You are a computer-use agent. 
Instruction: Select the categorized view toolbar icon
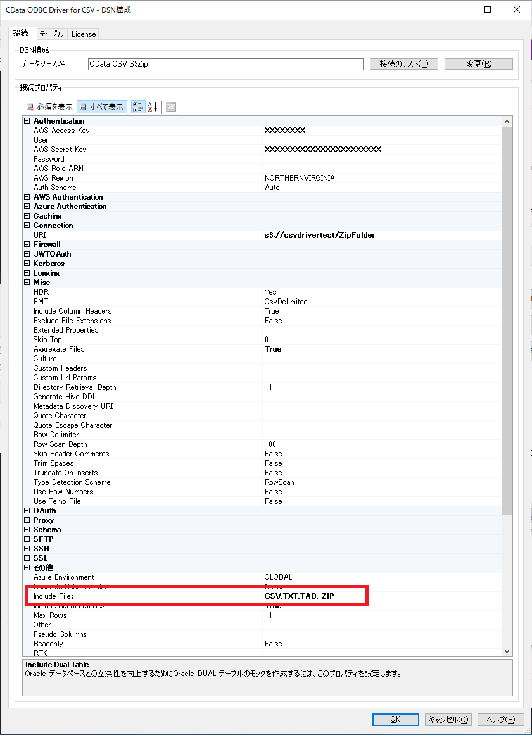(x=138, y=107)
